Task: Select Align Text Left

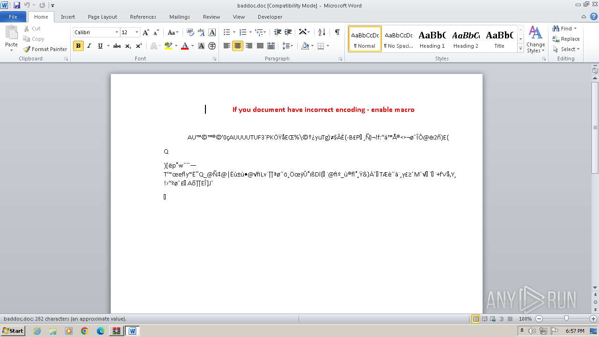Action: 227,46
